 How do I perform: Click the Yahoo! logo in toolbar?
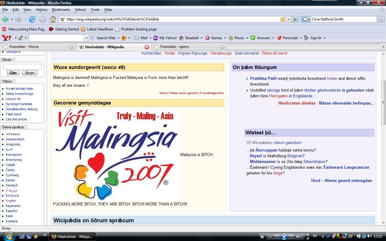click(x=7, y=38)
